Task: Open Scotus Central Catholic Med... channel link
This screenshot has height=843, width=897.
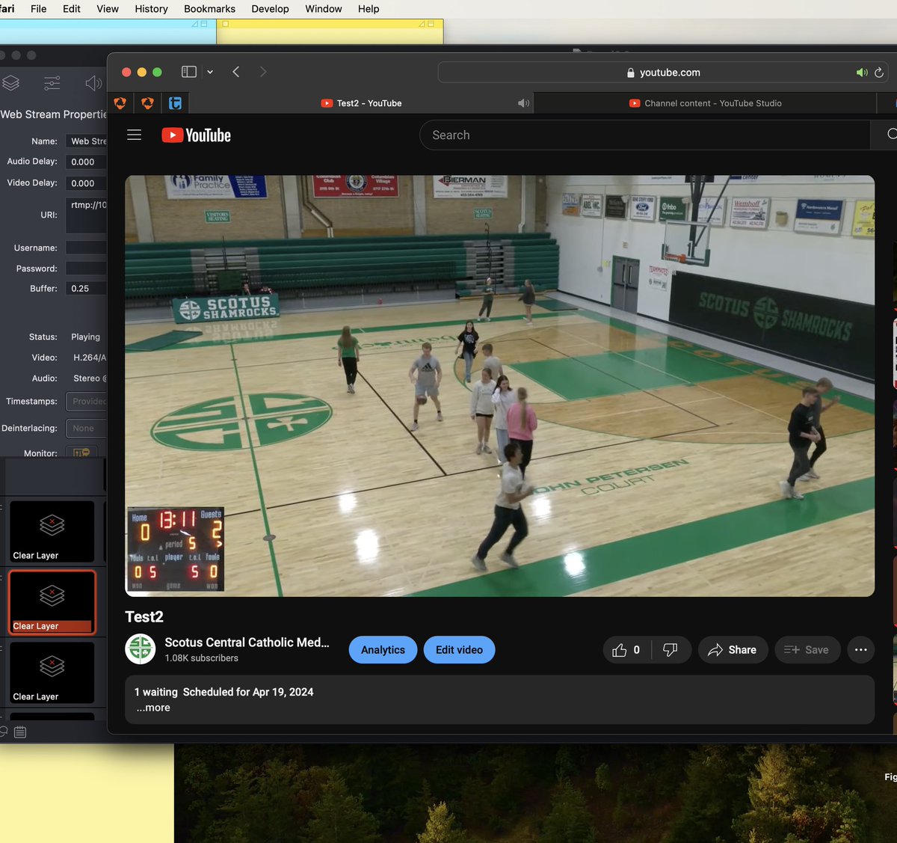Action: [247, 643]
